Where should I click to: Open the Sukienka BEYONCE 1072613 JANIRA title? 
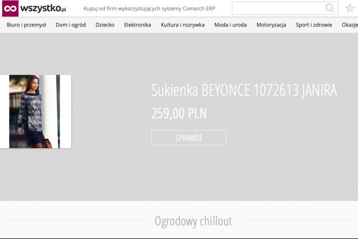[x=244, y=91]
